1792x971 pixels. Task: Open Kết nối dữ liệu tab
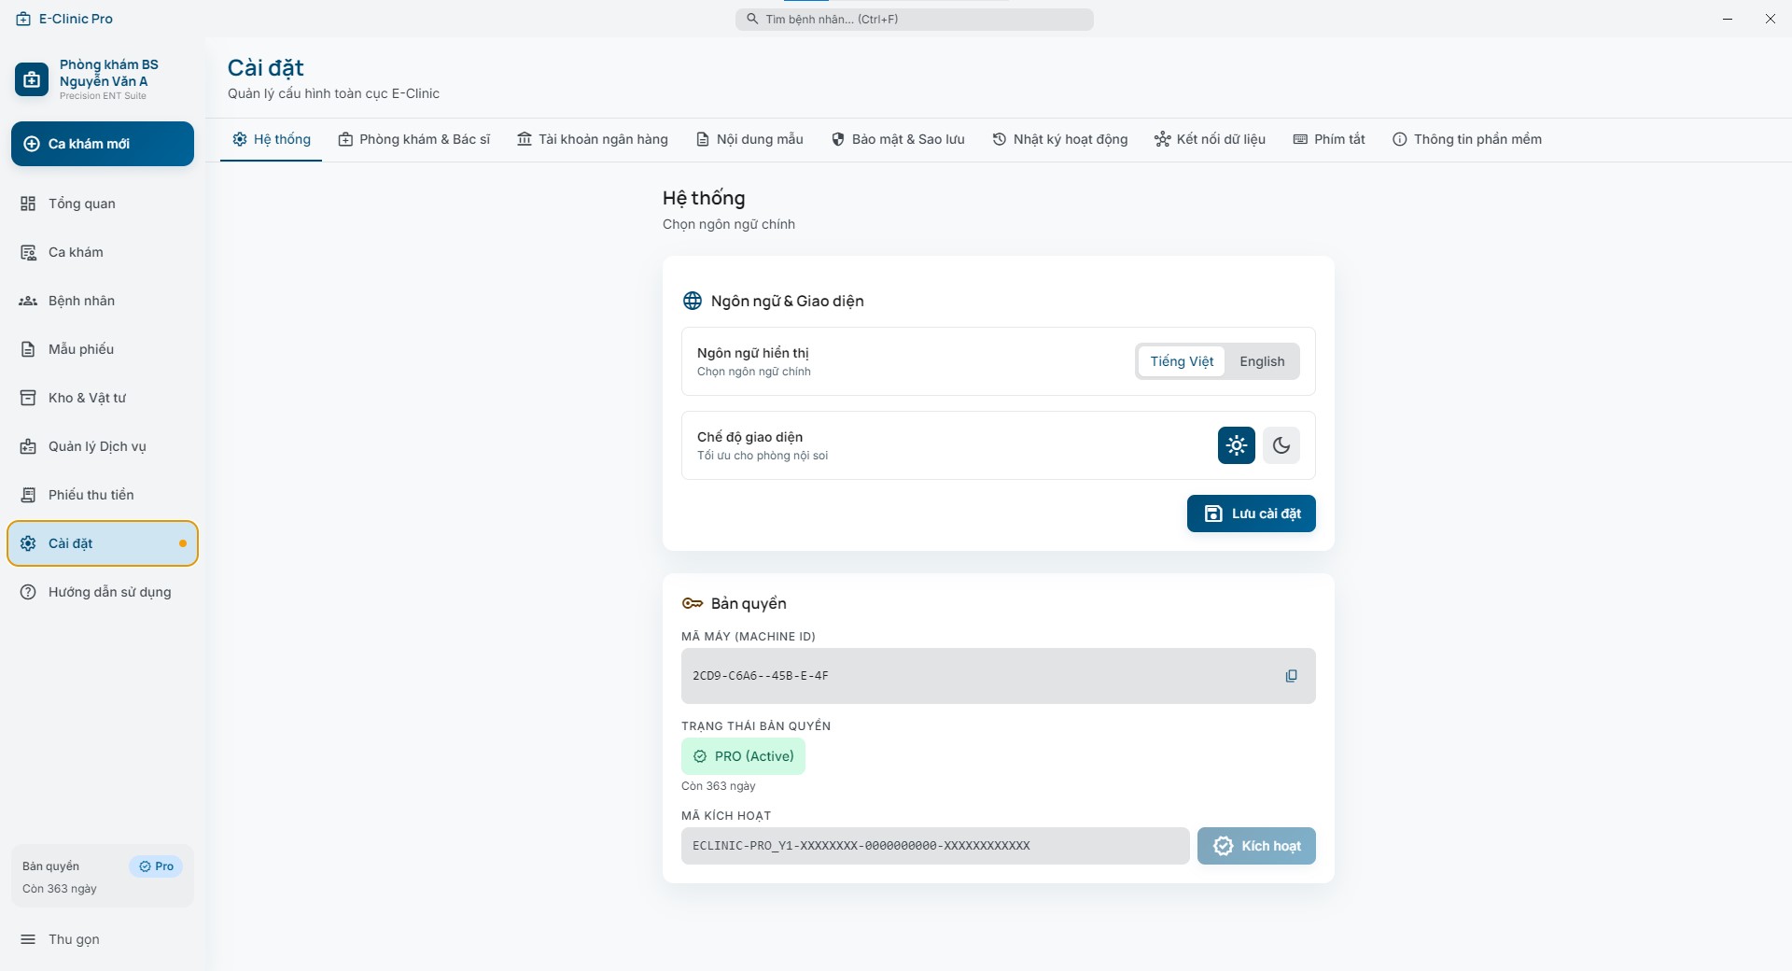pos(1210,139)
